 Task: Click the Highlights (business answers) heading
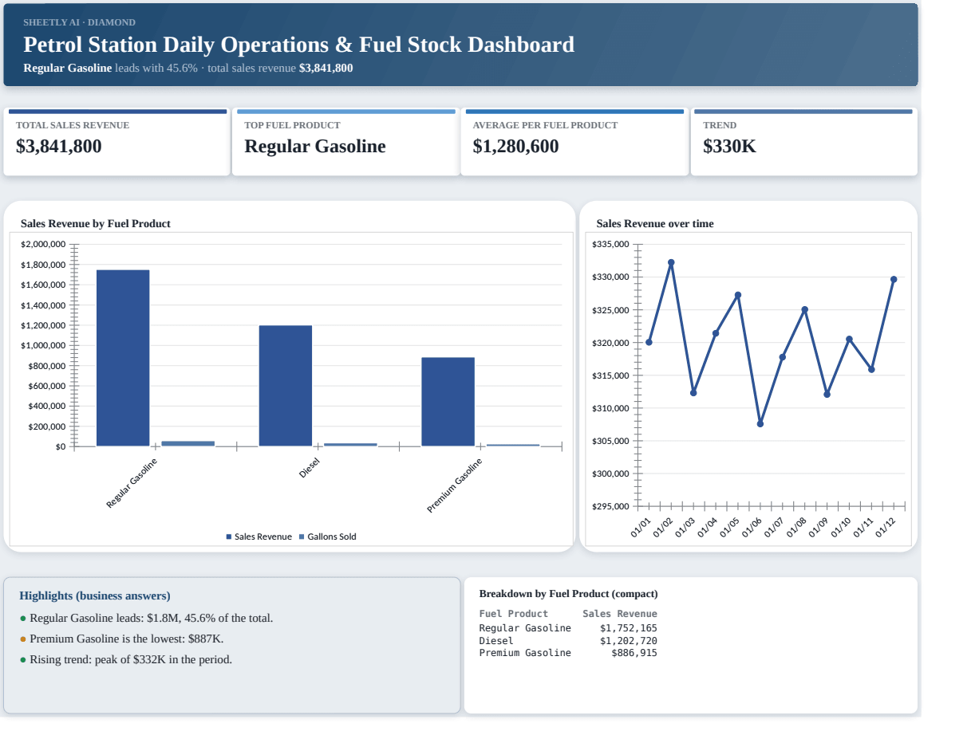pyautogui.click(x=95, y=595)
